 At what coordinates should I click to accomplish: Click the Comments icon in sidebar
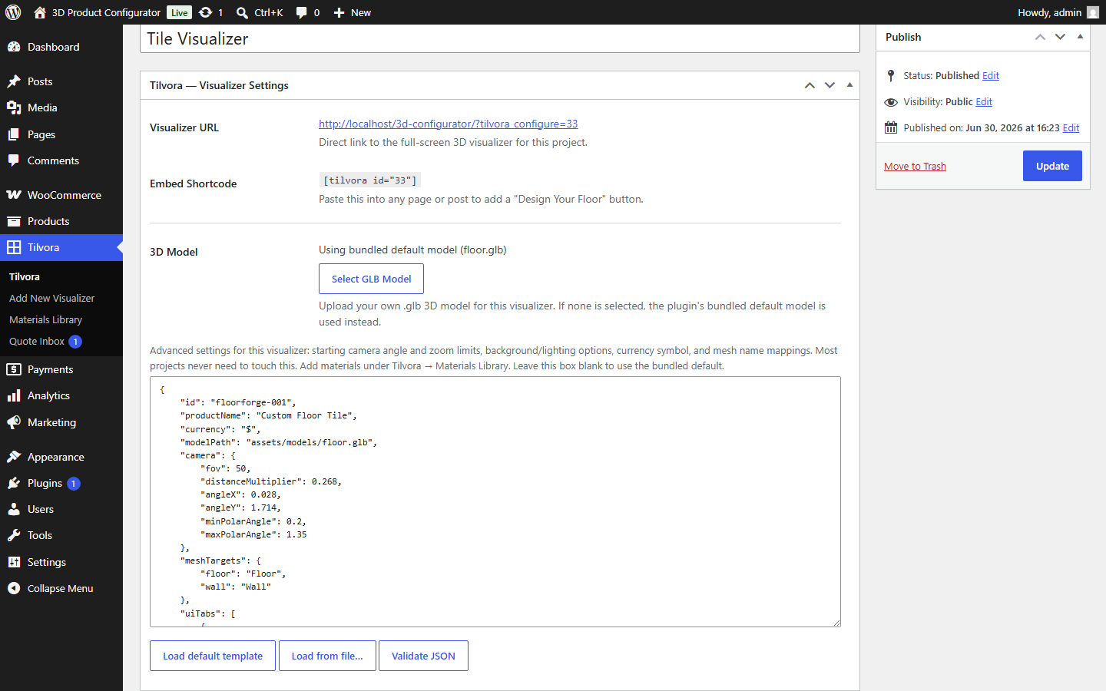point(14,160)
